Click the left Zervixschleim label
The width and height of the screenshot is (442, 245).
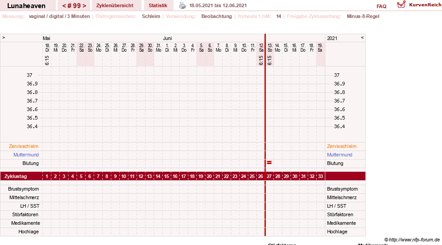(23, 146)
